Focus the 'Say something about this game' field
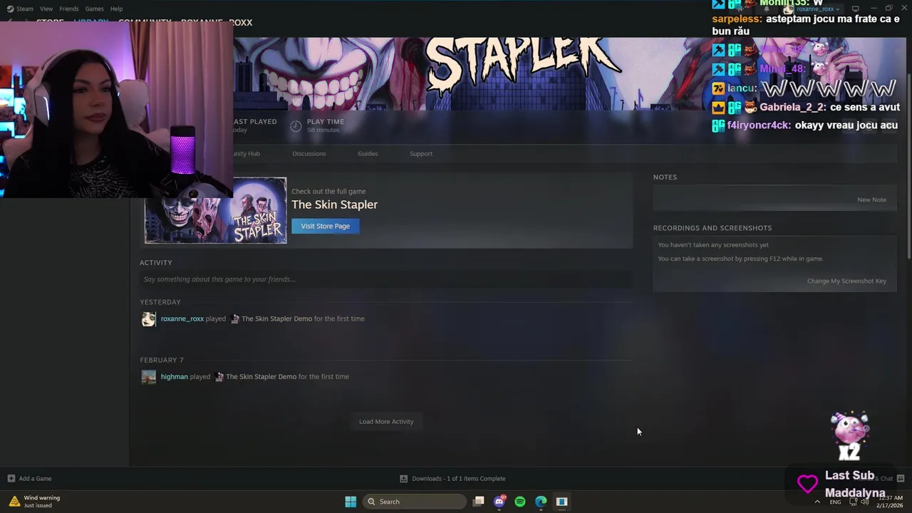The height and width of the screenshot is (513, 912). [385, 279]
